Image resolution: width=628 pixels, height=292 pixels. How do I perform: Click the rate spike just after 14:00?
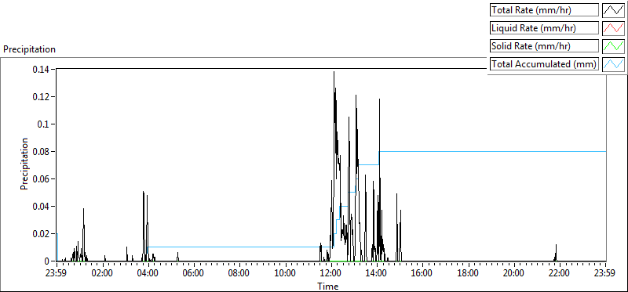coord(379,100)
